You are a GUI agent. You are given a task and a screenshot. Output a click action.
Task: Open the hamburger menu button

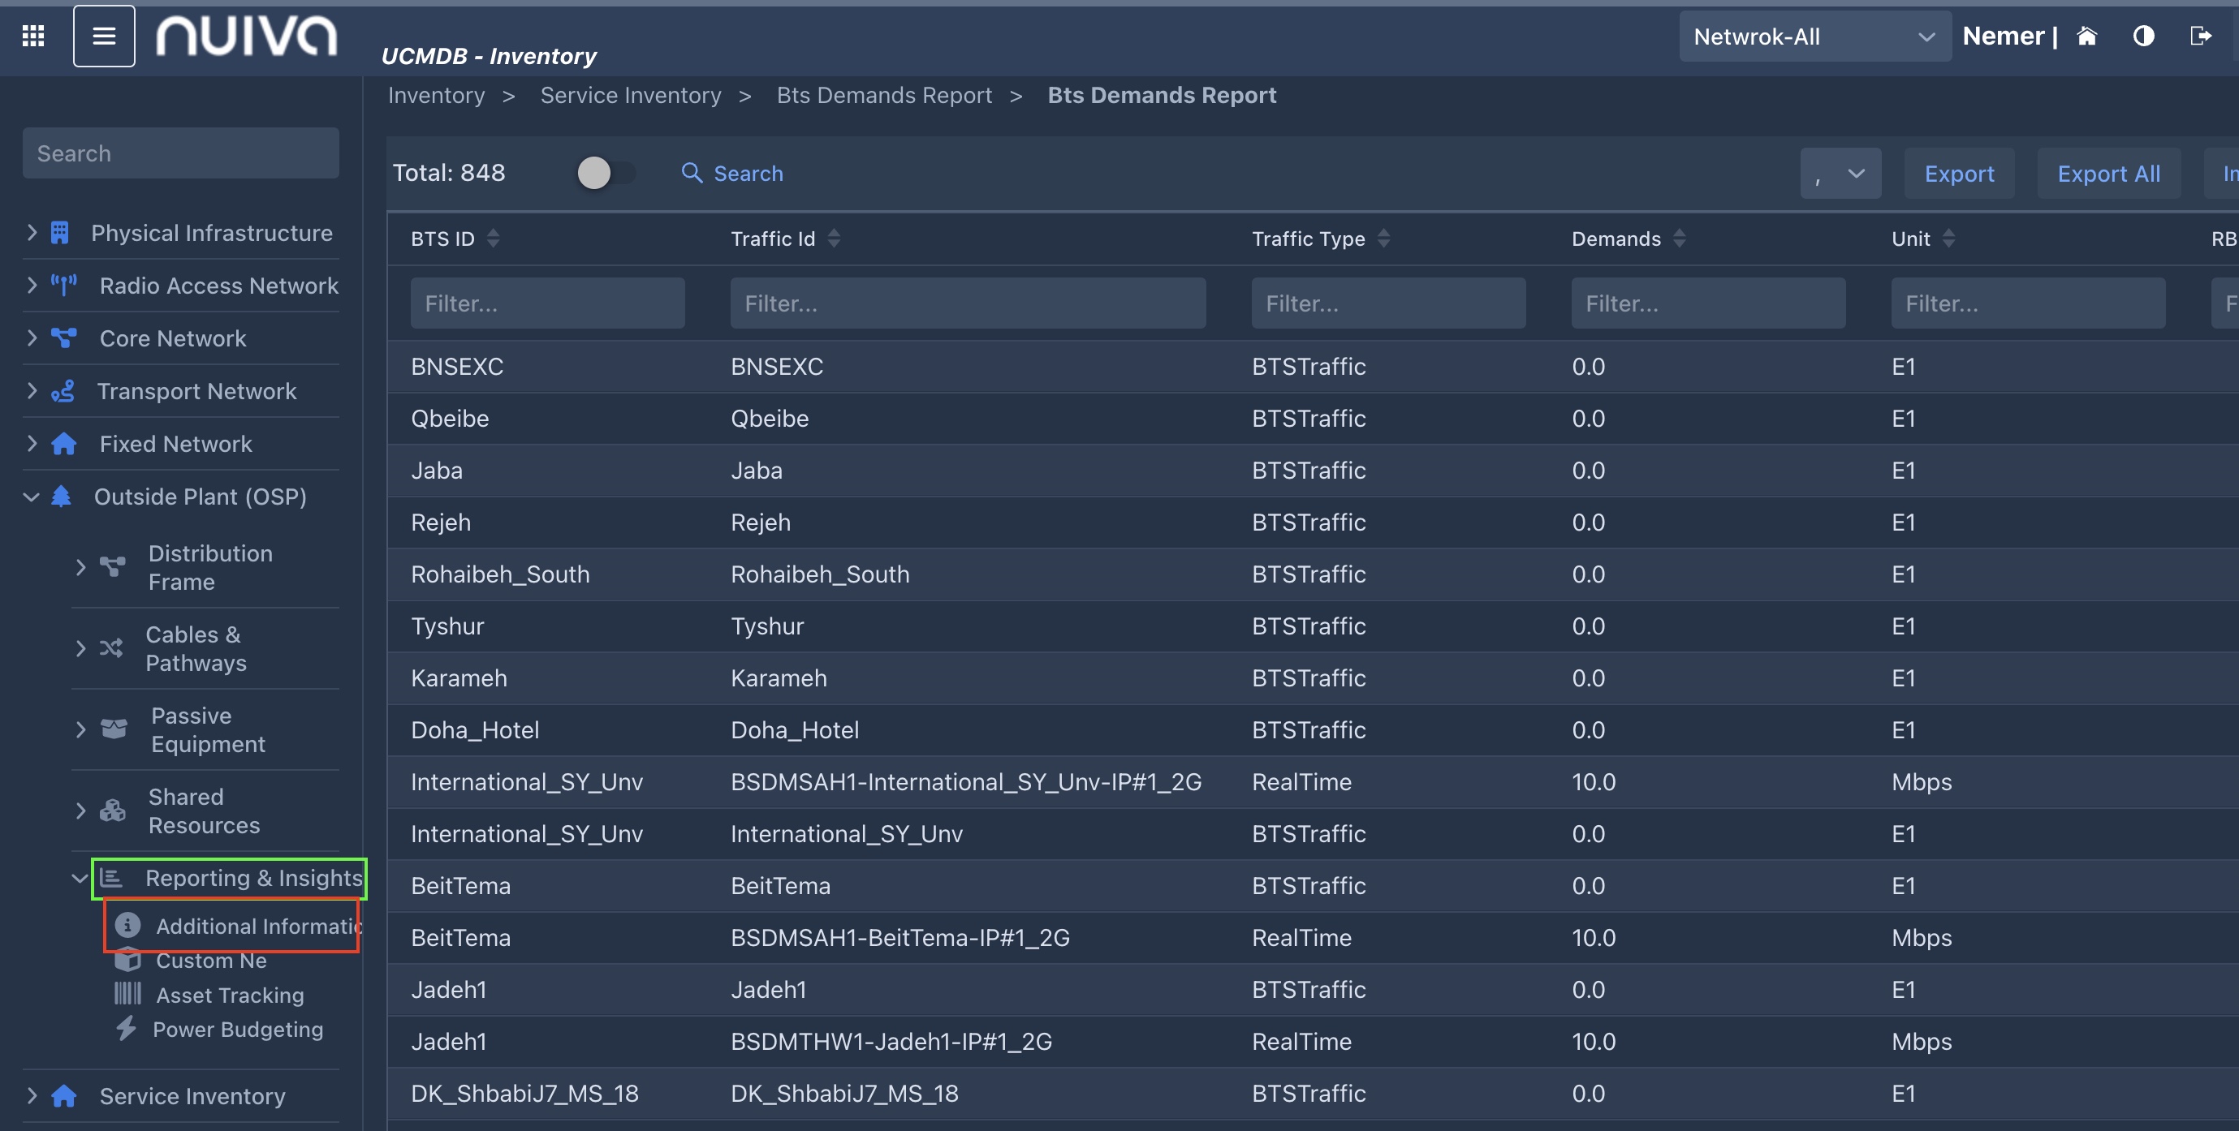pos(103,36)
